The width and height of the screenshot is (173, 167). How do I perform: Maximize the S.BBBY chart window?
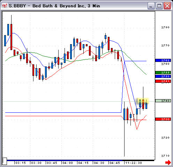159,6
